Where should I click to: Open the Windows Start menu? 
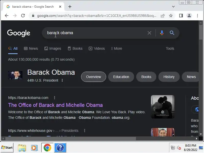pos(7,148)
